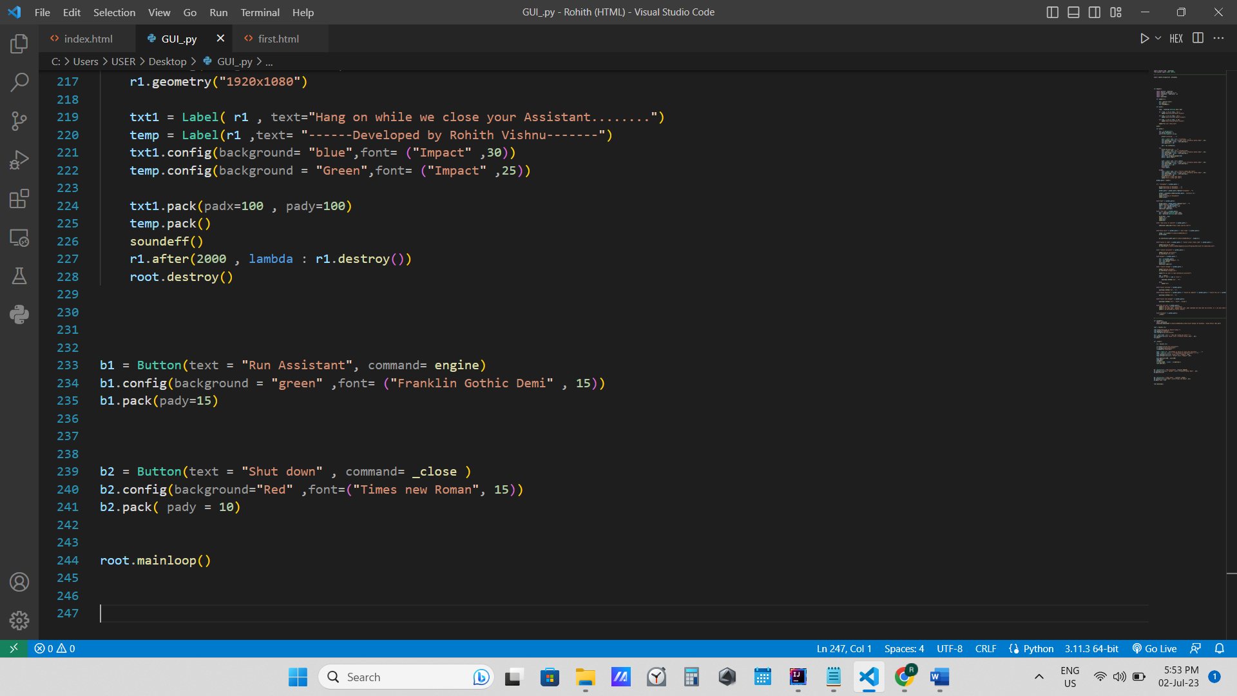
Task: Click Go Live in status bar
Action: (x=1155, y=648)
